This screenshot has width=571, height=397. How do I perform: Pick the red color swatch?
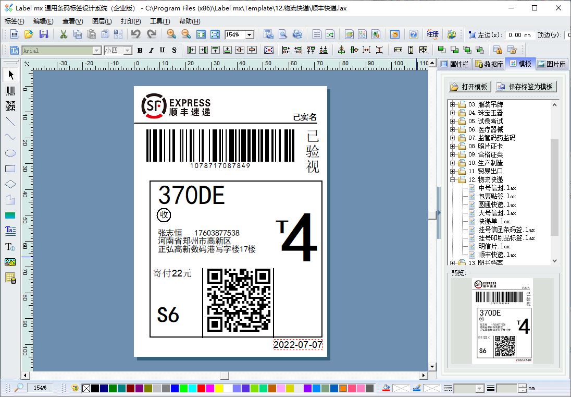pyautogui.click(x=201, y=388)
